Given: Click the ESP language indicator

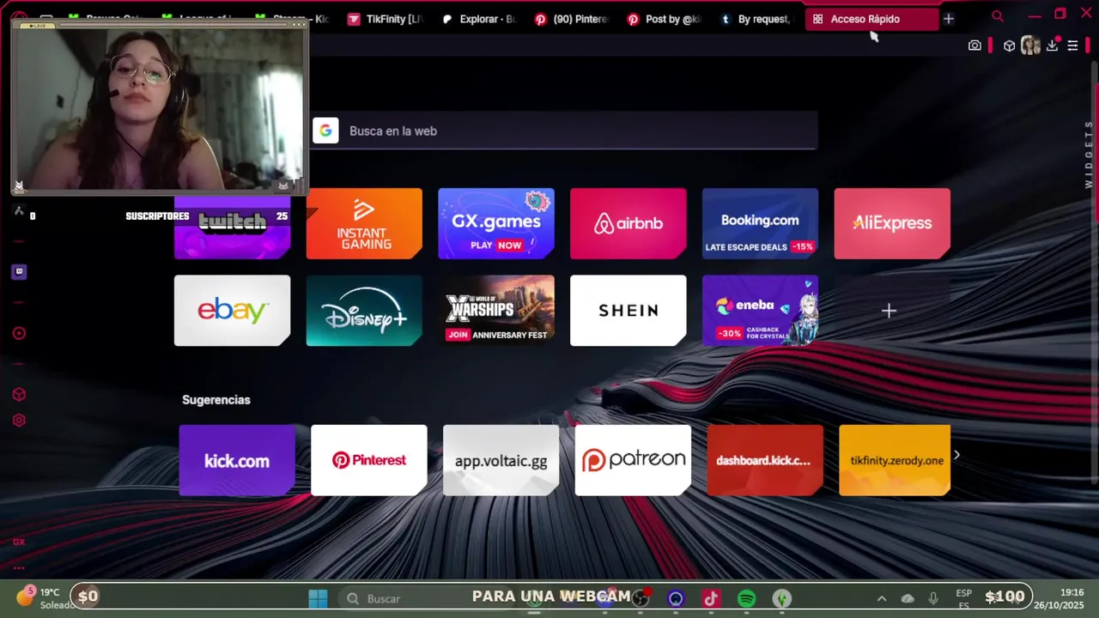Looking at the screenshot, I should click(x=964, y=598).
